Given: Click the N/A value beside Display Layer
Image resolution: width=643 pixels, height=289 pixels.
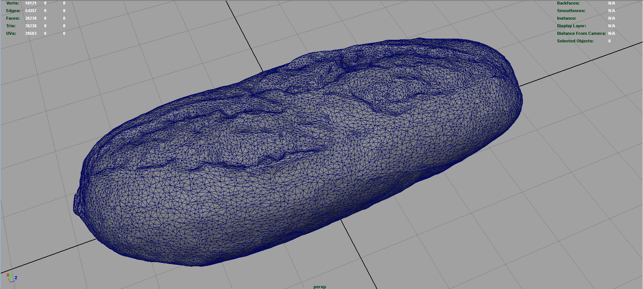Looking at the screenshot, I should (x=612, y=26).
